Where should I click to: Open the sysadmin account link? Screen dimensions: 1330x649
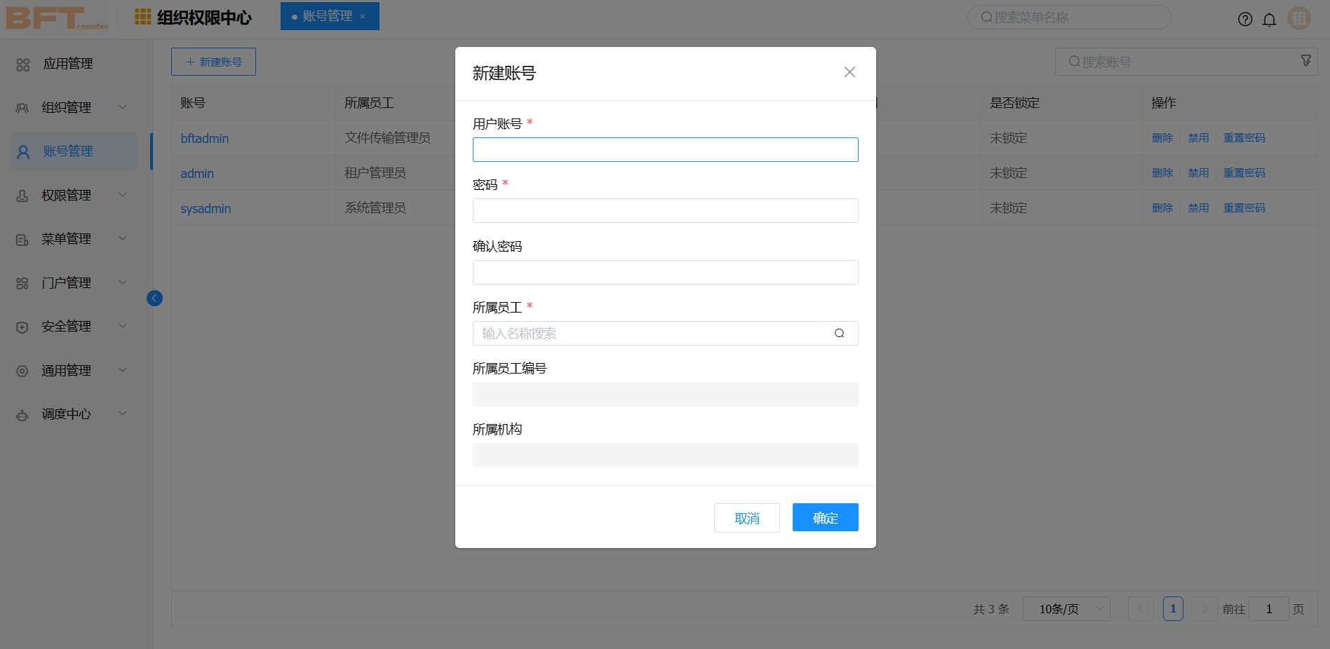[x=205, y=208]
